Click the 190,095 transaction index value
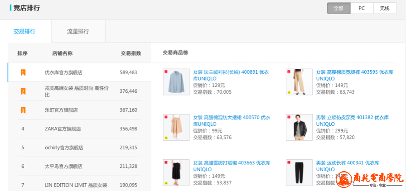 click(128, 185)
